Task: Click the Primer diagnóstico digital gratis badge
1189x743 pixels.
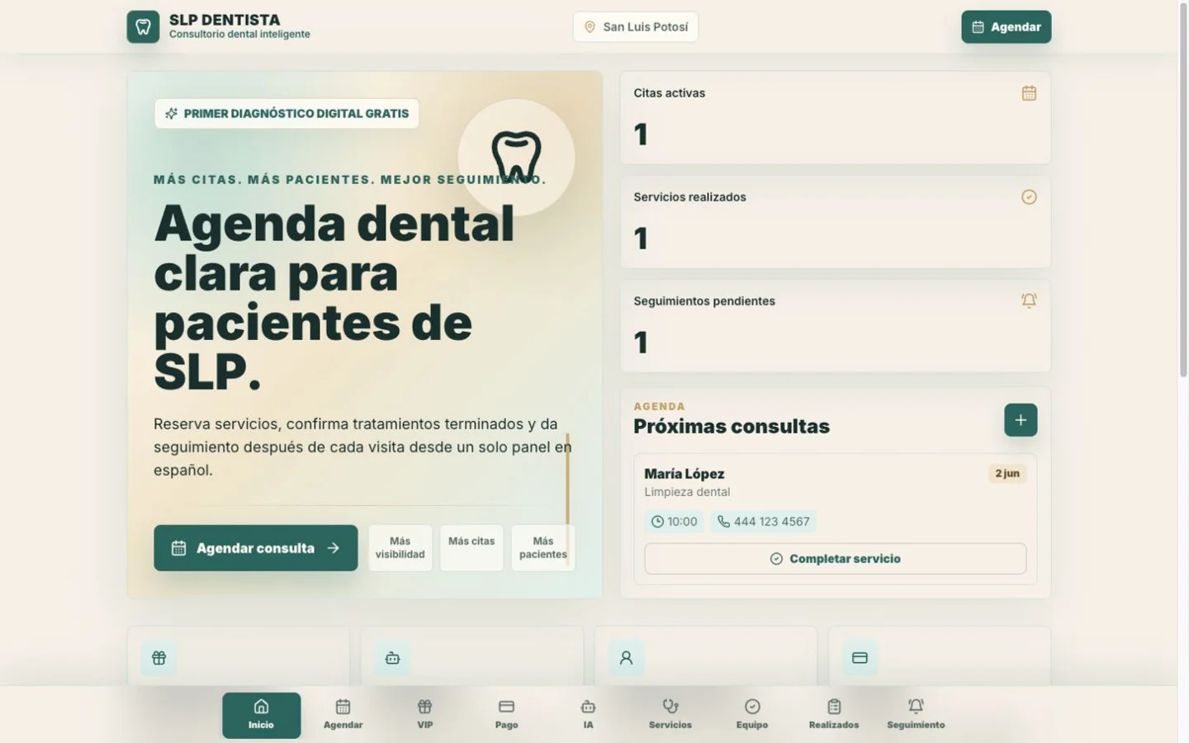Action: [287, 114]
